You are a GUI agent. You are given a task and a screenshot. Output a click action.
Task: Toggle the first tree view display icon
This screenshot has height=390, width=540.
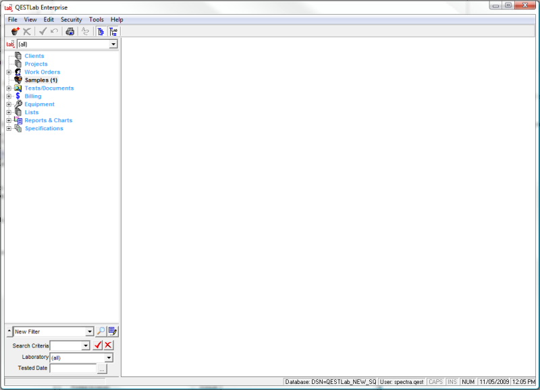pos(100,31)
